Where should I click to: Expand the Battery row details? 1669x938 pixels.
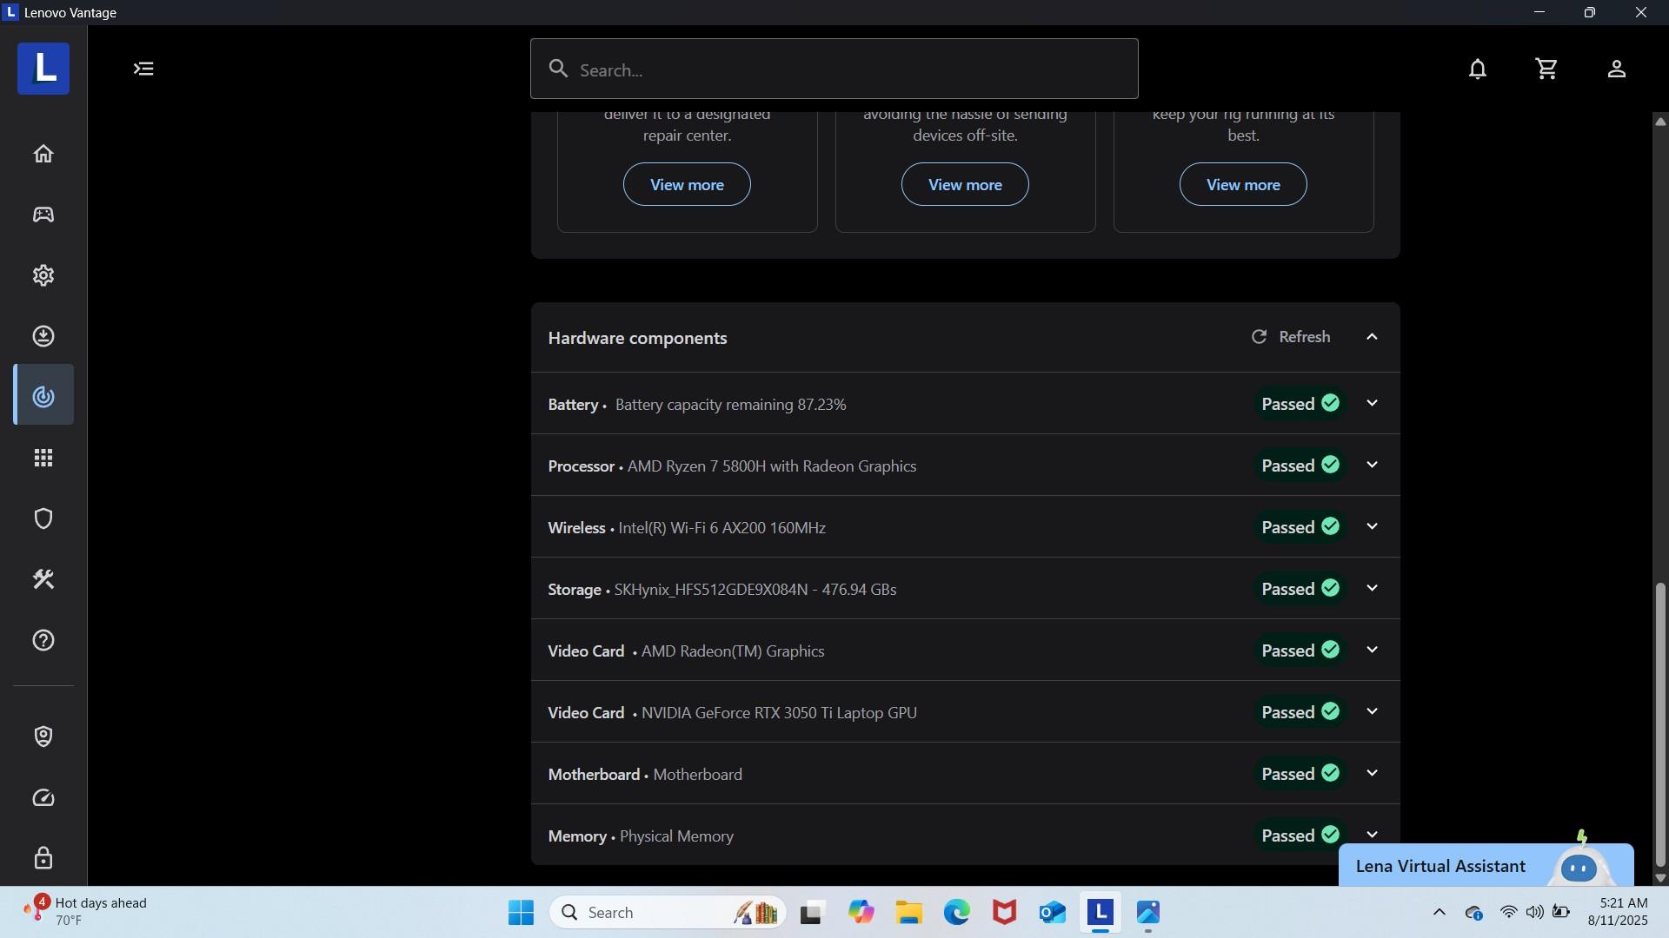click(1373, 403)
